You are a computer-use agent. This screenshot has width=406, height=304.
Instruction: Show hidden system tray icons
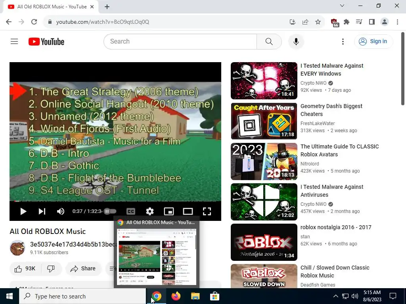pyautogui.click(x=335, y=296)
